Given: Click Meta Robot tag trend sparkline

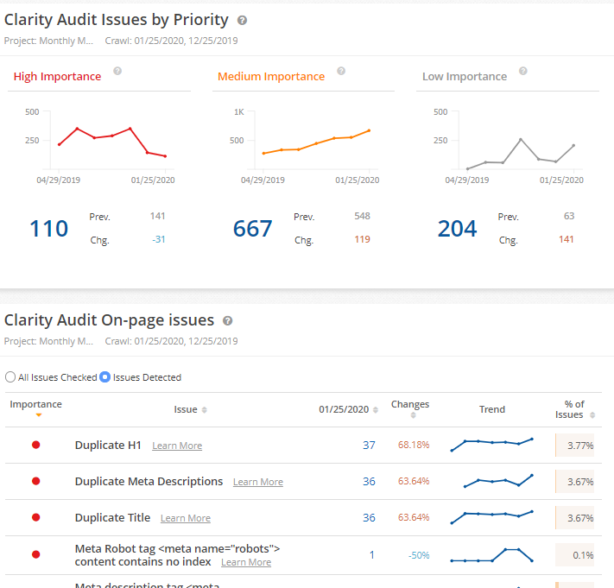Looking at the screenshot, I should tap(492, 555).
